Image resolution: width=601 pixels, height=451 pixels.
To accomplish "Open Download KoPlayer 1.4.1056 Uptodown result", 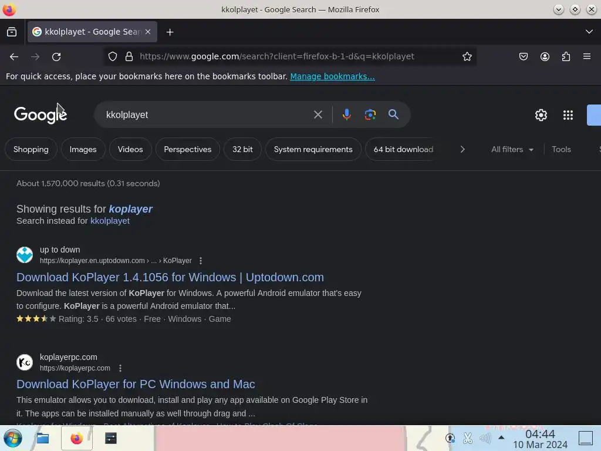I will coord(170,277).
